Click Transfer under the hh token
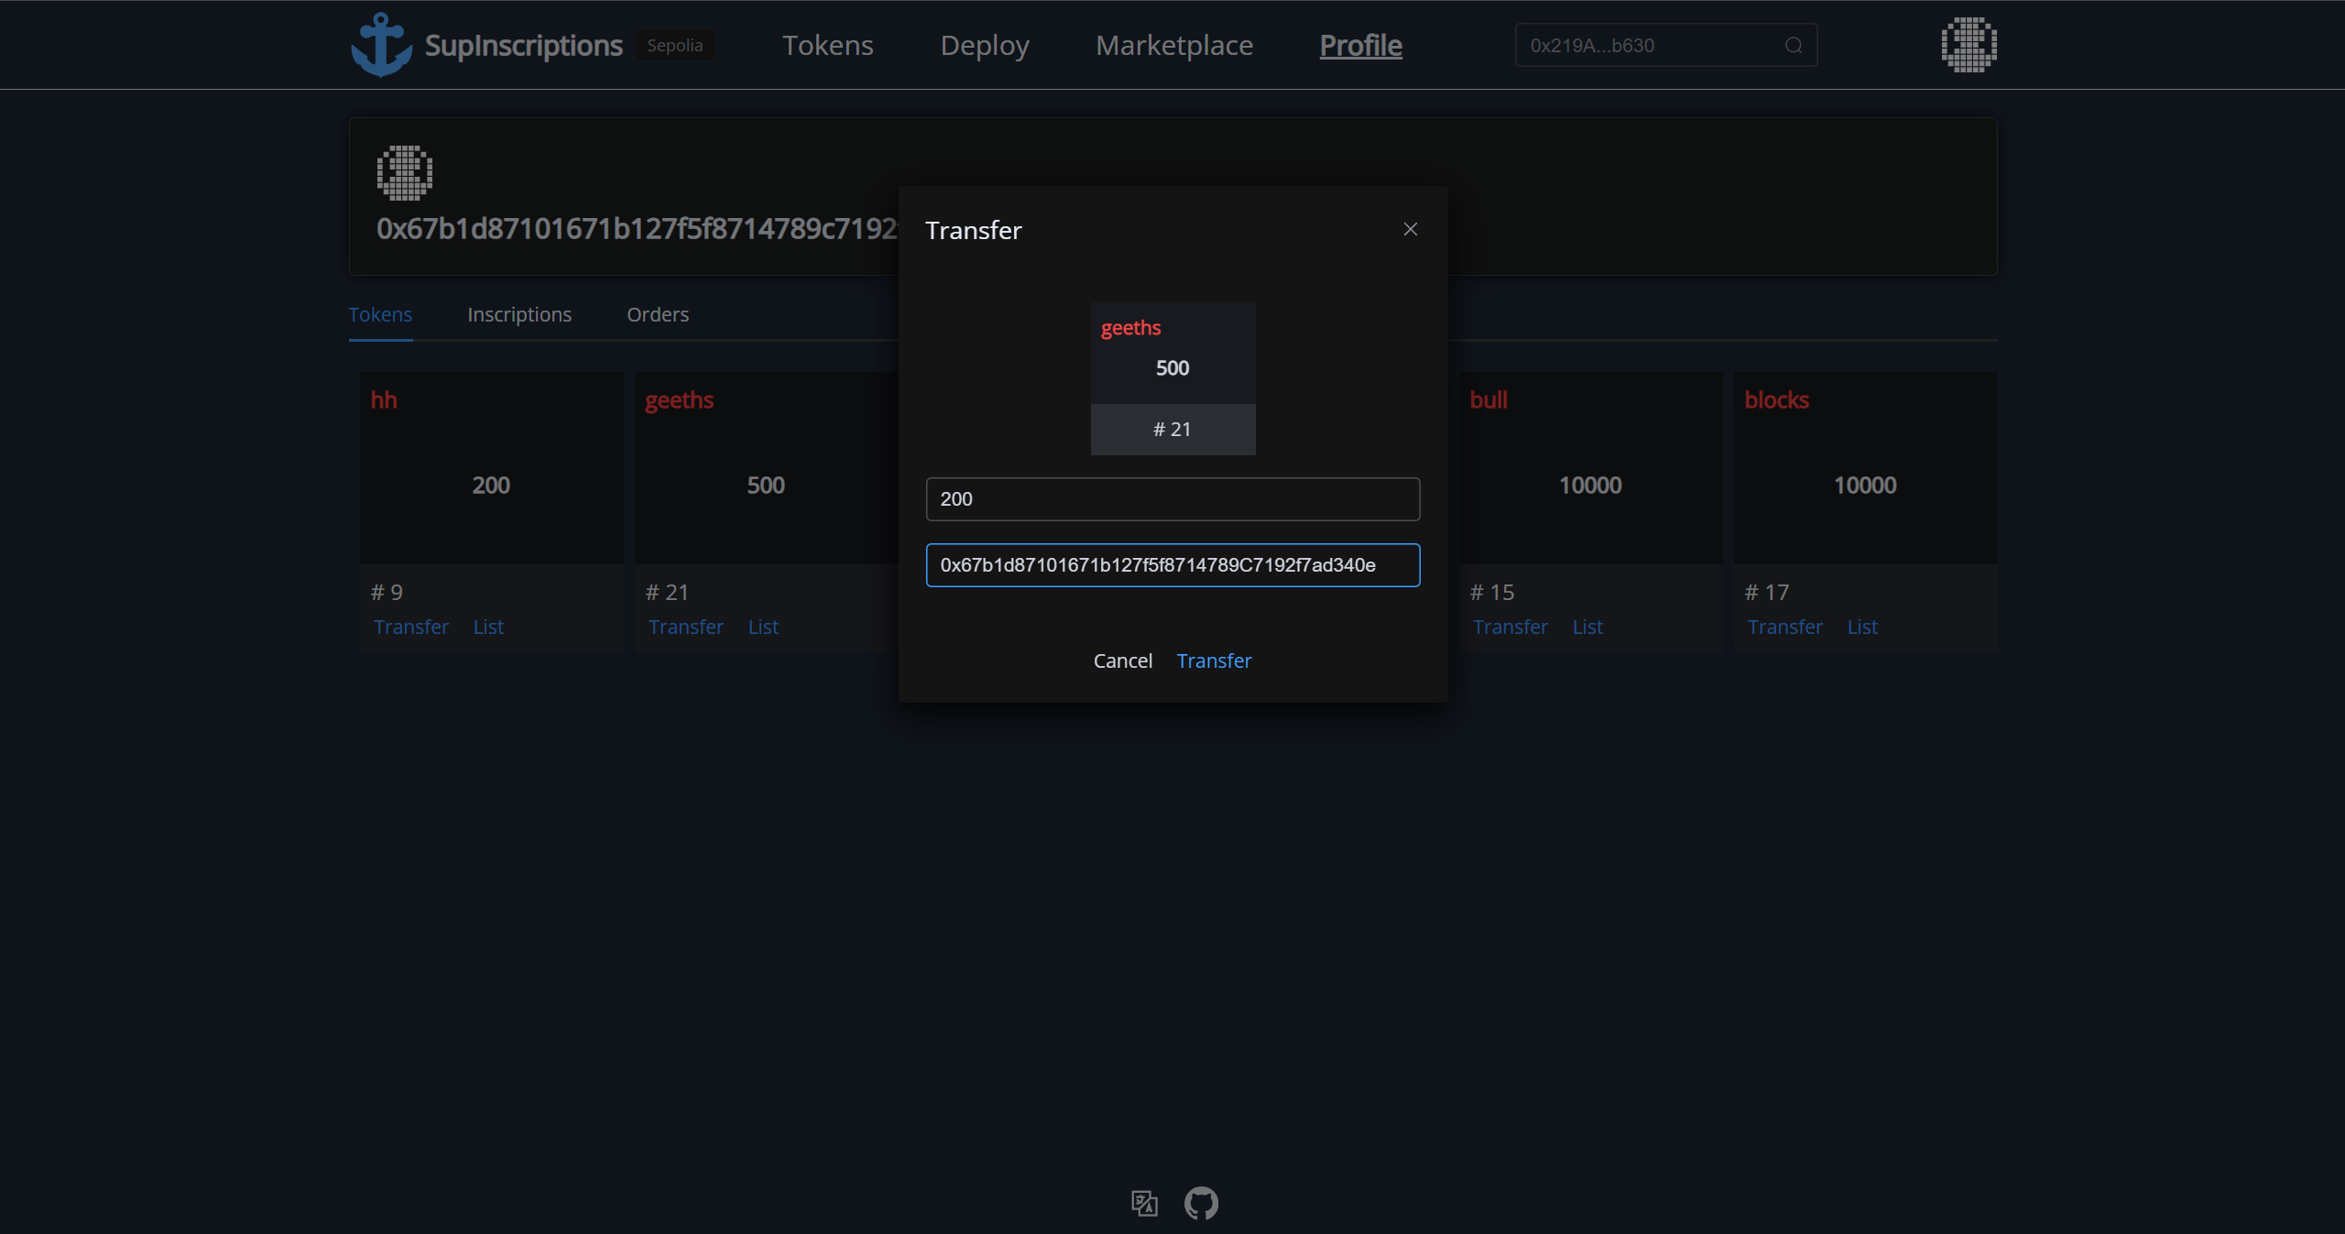2345x1234 pixels. pos(411,627)
